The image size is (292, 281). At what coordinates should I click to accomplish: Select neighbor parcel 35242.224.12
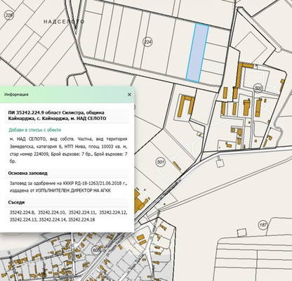[113, 213]
